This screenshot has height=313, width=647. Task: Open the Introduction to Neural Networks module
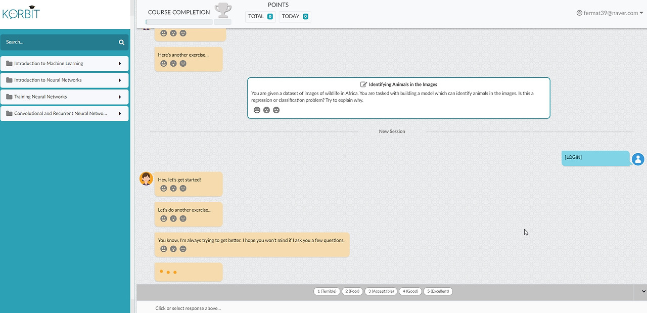[x=64, y=80]
